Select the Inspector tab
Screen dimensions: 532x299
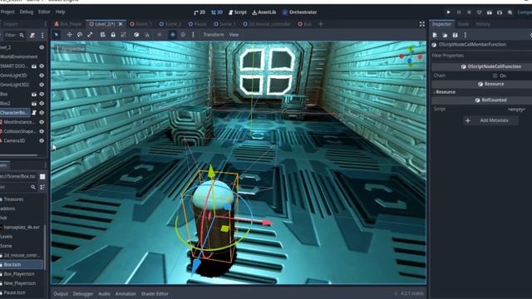(x=441, y=24)
